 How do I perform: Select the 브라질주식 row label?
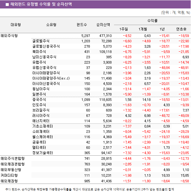pyautogui.click(x=41, y=110)
